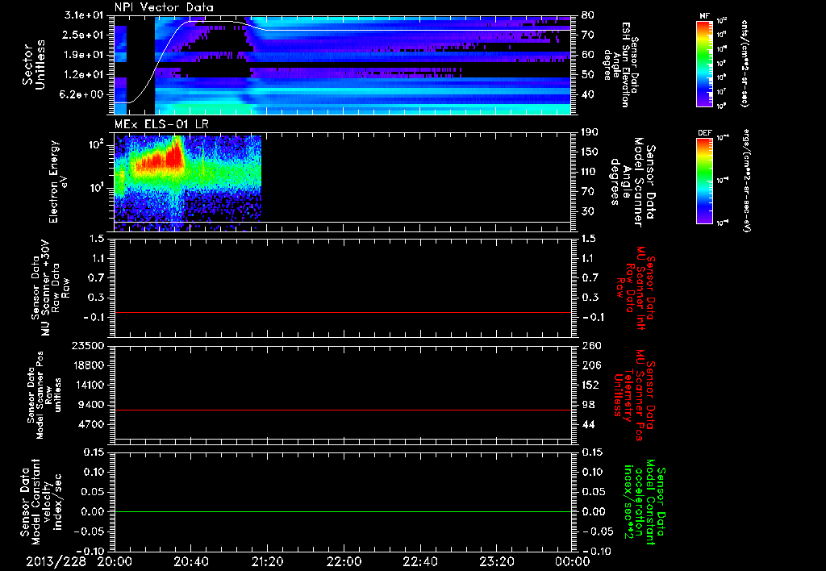The height and width of the screenshot is (571, 826).
Task: Click the 00:00 time axis label
Action: (573, 562)
